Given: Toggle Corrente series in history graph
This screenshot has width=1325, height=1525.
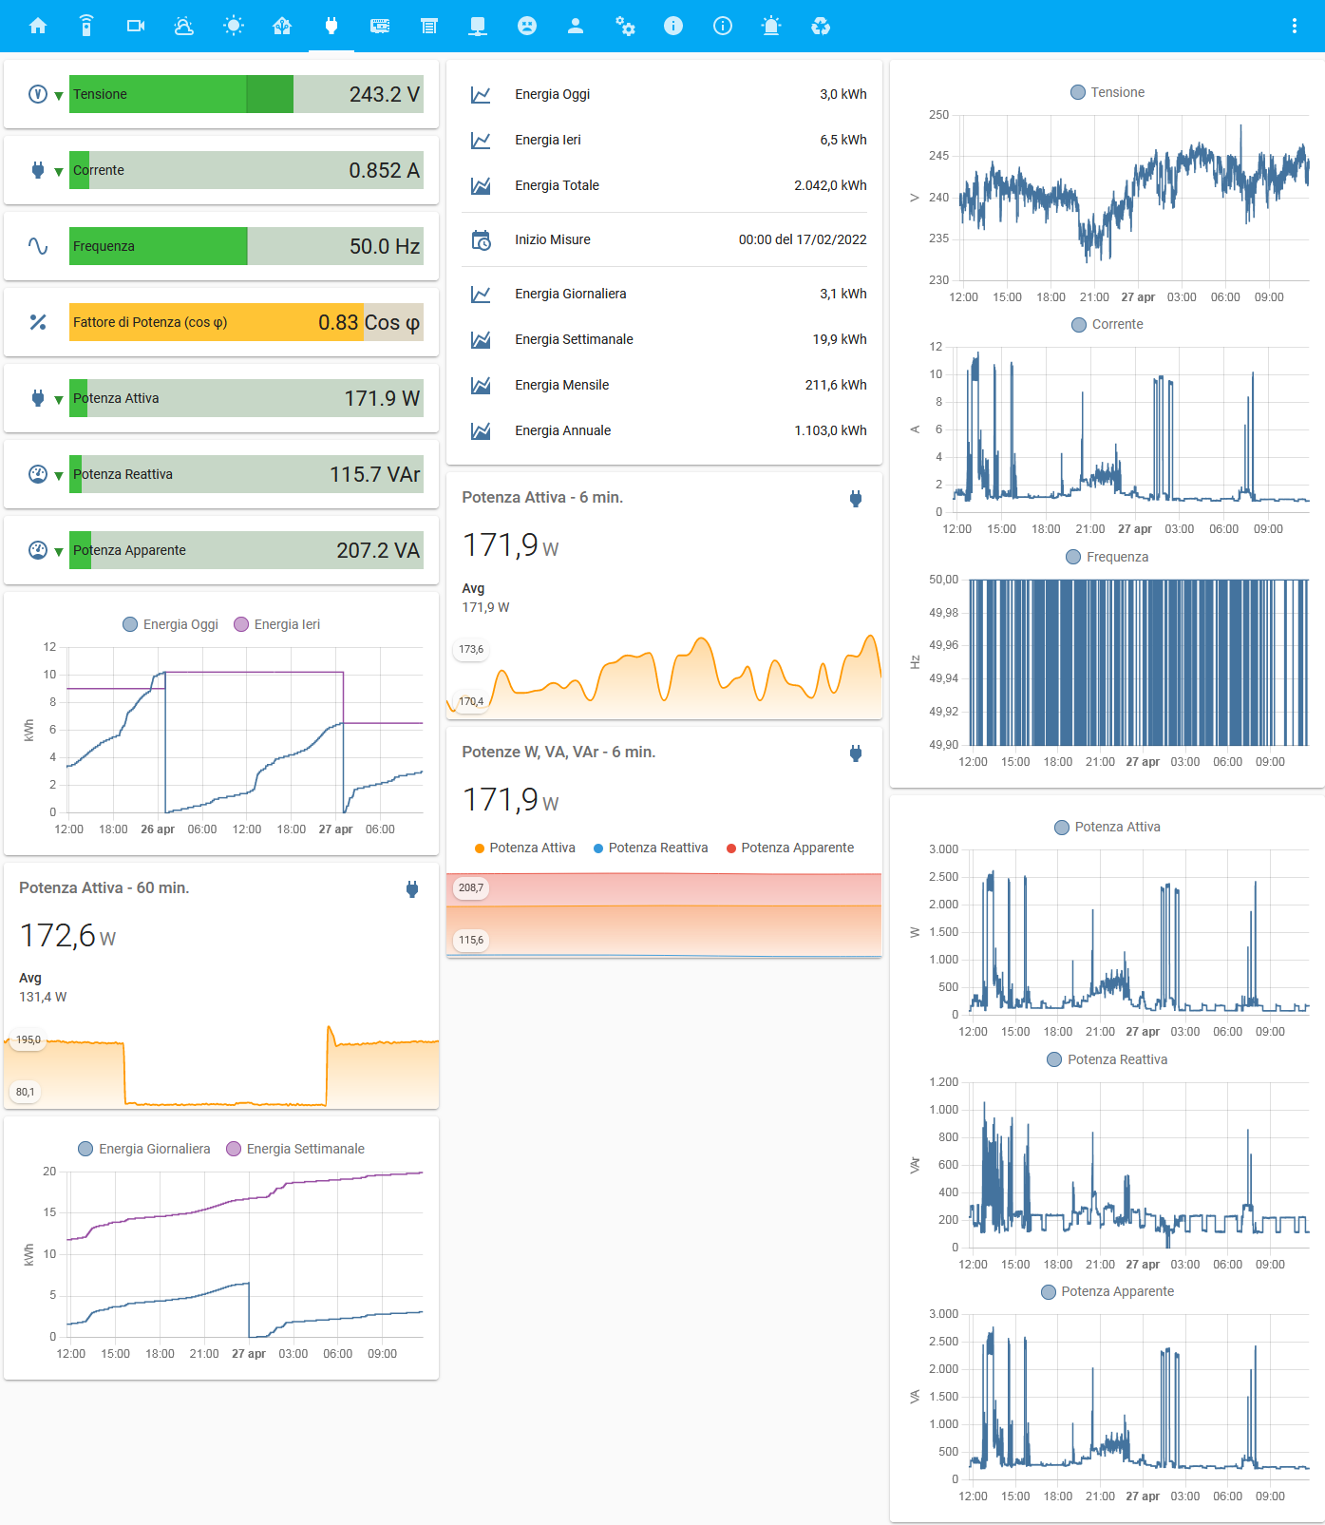Looking at the screenshot, I should (1107, 324).
